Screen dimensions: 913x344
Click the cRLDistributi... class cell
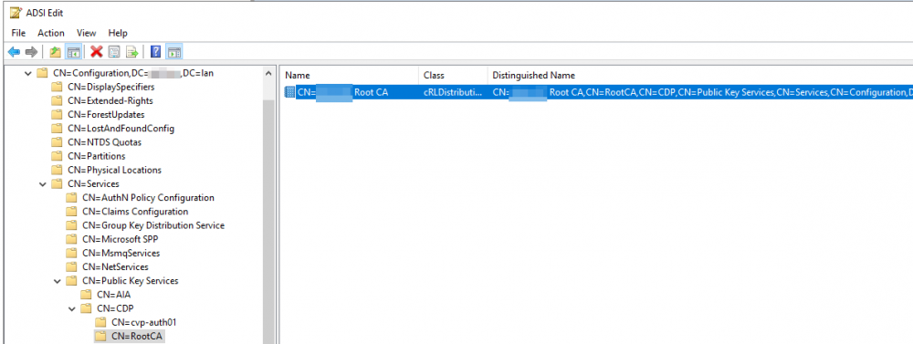pos(453,92)
